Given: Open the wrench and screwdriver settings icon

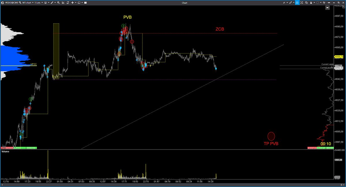Looking at the screenshot, I should click(324, 3).
